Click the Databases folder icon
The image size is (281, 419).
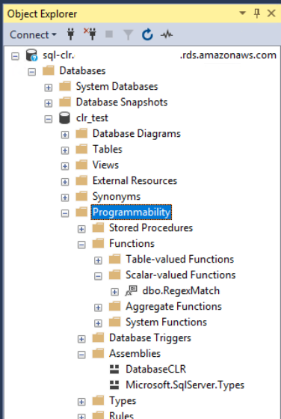[x=49, y=70]
